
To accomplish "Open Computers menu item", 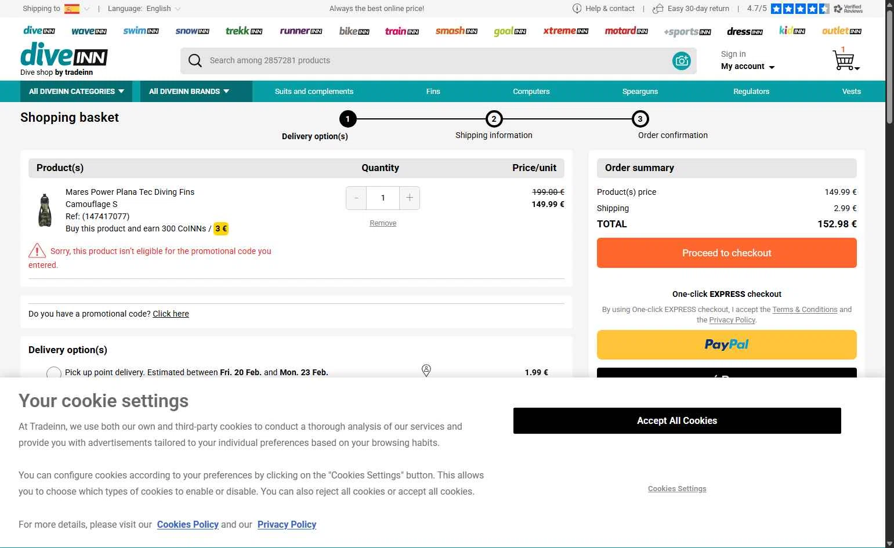I will [531, 92].
